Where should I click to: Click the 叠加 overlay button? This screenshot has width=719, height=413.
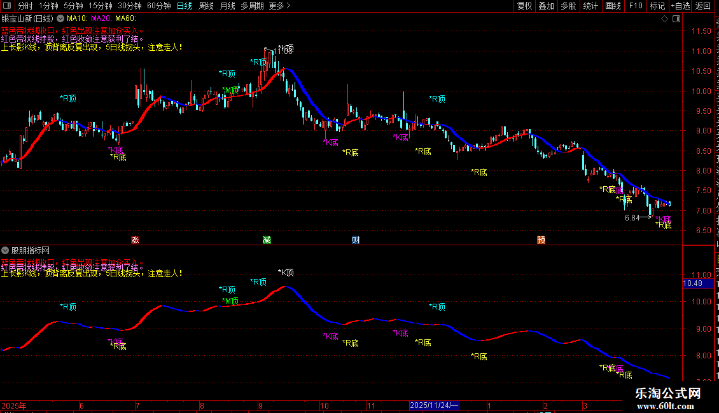(x=546, y=6)
